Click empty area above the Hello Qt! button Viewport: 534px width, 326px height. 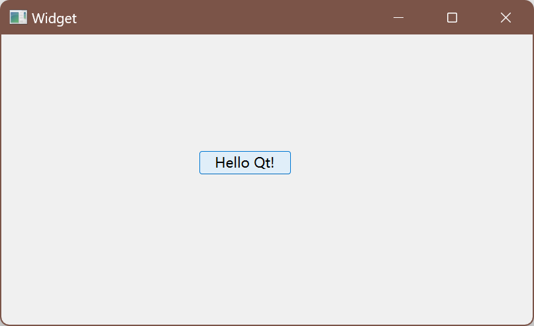(x=245, y=92)
